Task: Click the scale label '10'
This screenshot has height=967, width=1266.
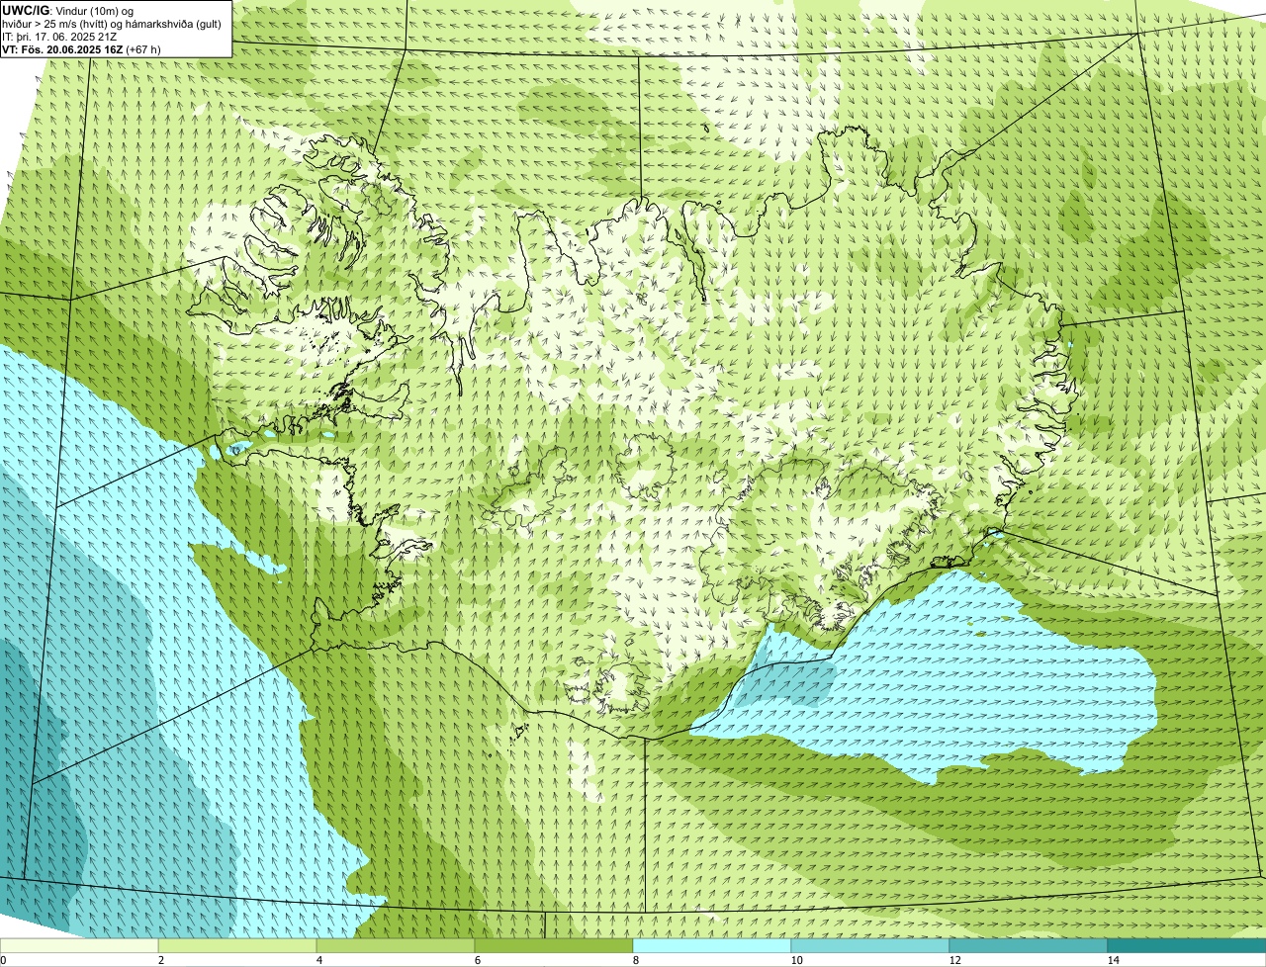Action: coord(796,960)
